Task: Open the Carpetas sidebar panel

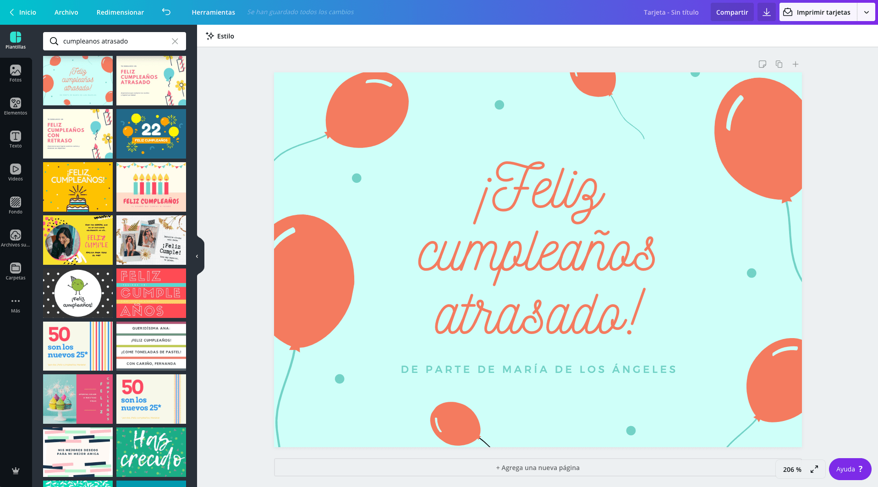Action: click(16, 272)
